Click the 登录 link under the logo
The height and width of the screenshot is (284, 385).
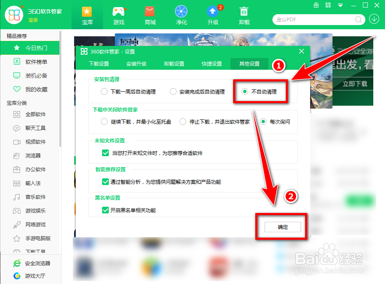[33, 20]
